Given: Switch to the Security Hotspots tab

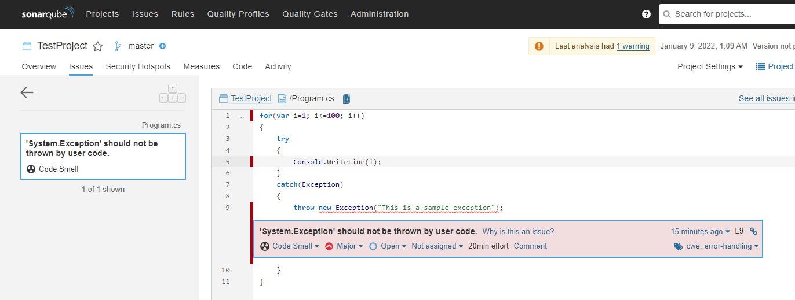Looking at the screenshot, I should click(x=138, y=66).
